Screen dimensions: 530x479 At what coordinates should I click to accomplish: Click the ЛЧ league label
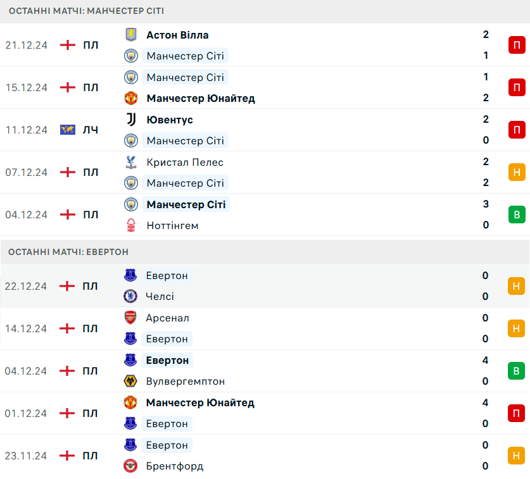(x=91, y=130)
